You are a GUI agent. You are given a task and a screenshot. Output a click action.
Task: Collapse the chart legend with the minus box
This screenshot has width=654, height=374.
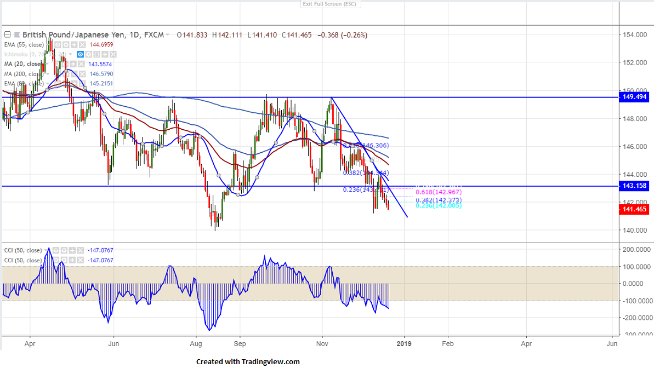click(x=8, y=34)
